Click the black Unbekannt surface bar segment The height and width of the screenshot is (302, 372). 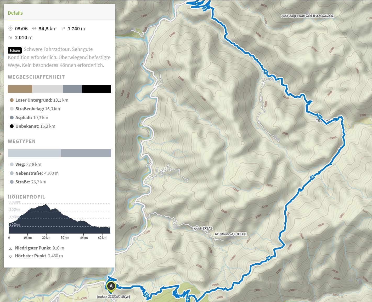pyautogui.click(x=96, y=89)
